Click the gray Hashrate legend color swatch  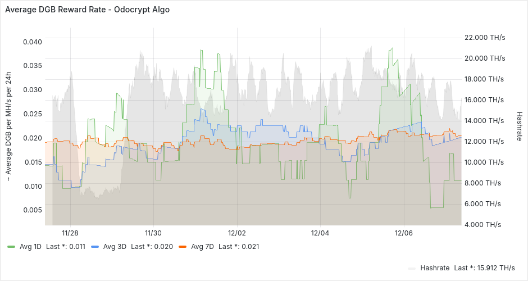pos(412,268)
